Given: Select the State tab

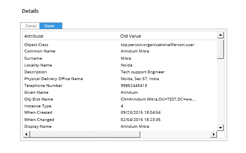Looking at the screenshot, I should pyautogui.click(x=51, y=26).
